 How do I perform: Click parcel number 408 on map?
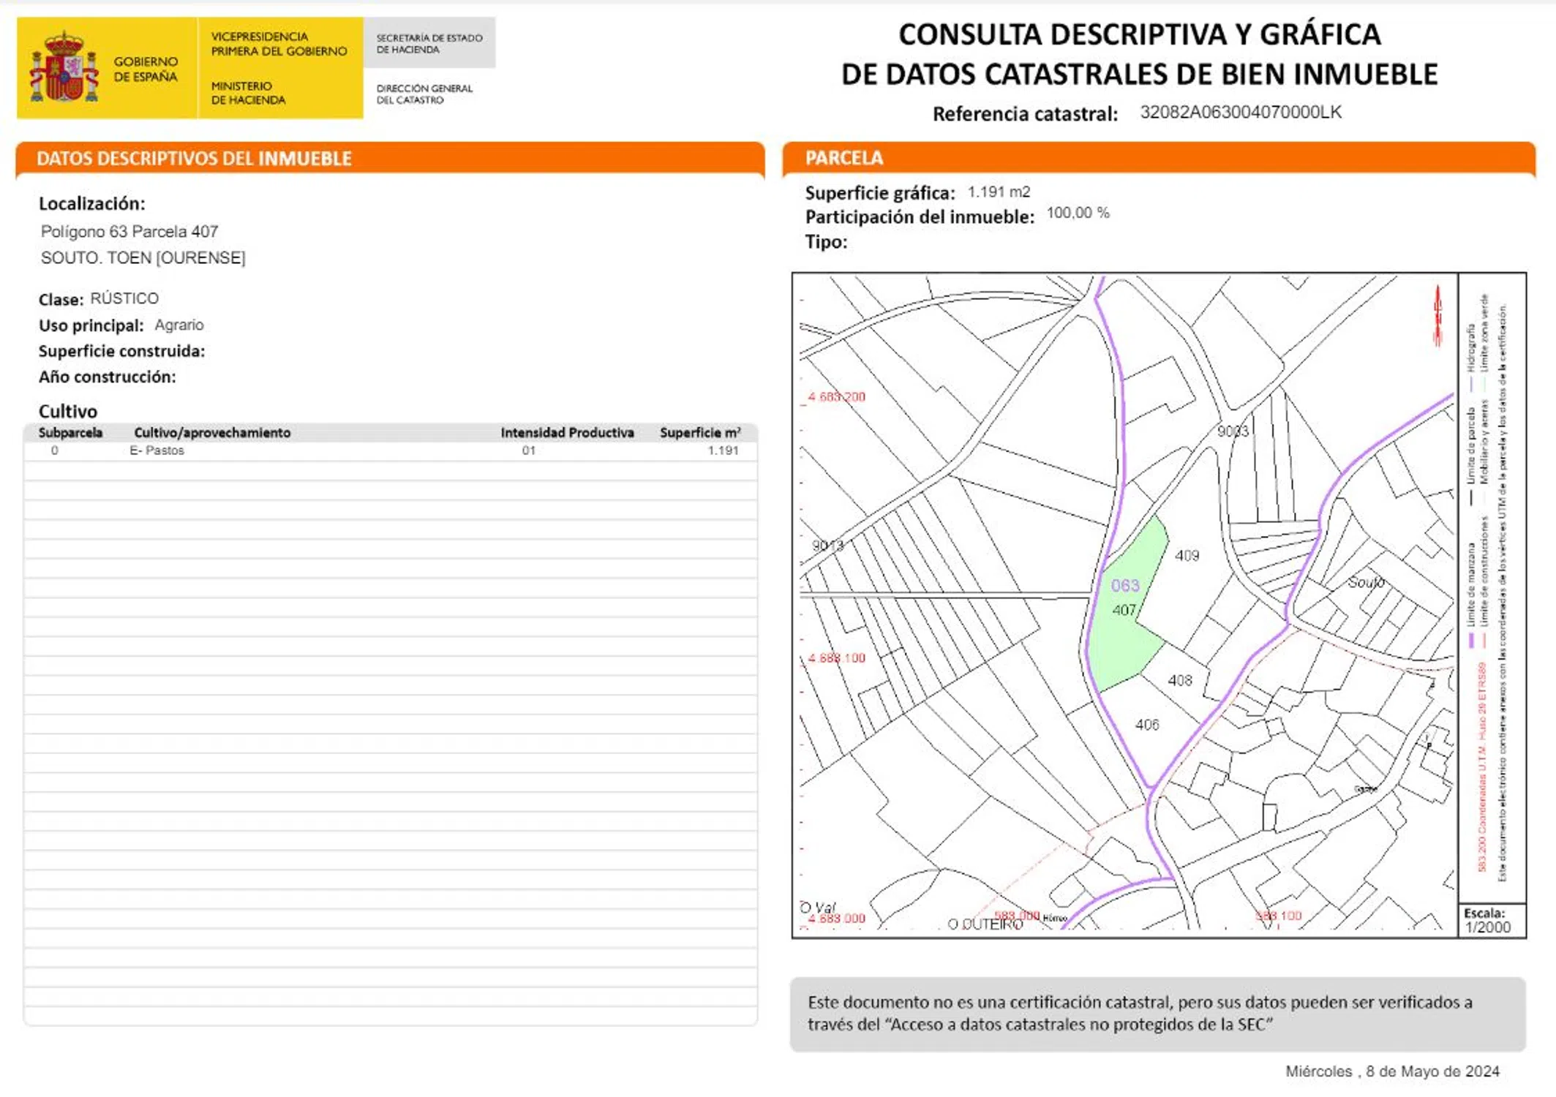[1179, 680]
